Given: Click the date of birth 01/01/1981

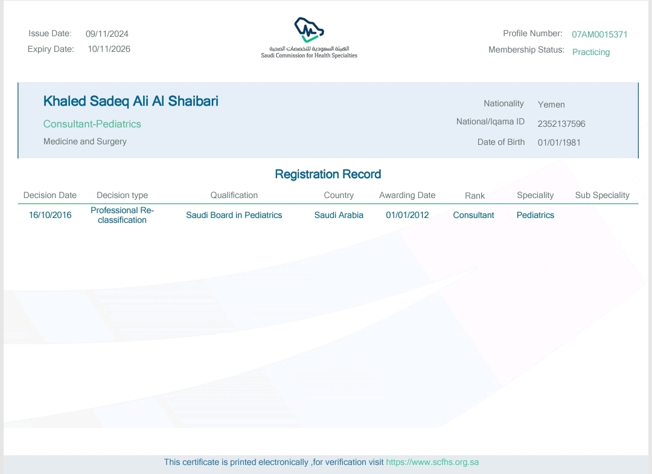Looking at the screenshot, I should point(559,143).
